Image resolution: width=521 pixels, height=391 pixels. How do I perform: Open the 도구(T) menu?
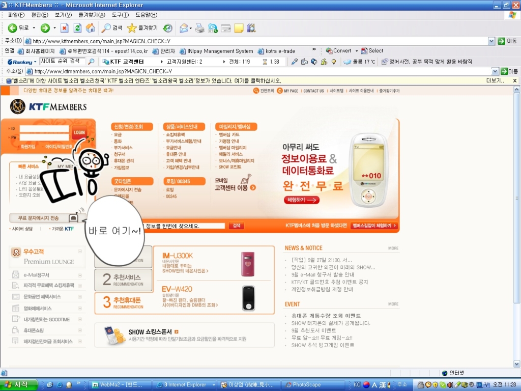120,15
